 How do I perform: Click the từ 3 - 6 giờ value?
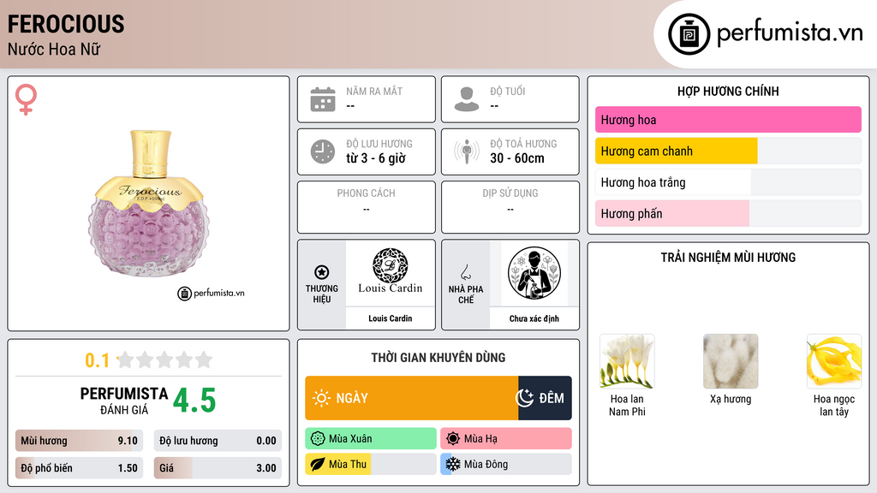pos(376,158)
